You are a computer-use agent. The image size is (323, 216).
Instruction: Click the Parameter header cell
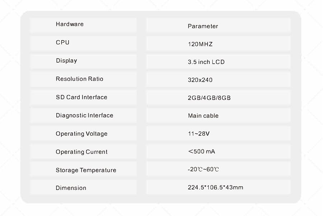click(203, 26)
